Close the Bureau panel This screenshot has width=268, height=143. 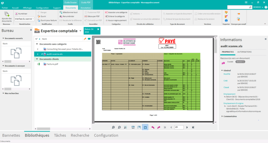pyautogui.click(x=31, y=30)
